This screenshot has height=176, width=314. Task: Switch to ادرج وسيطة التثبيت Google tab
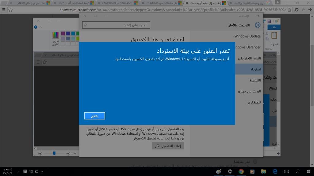pos(250,3)
